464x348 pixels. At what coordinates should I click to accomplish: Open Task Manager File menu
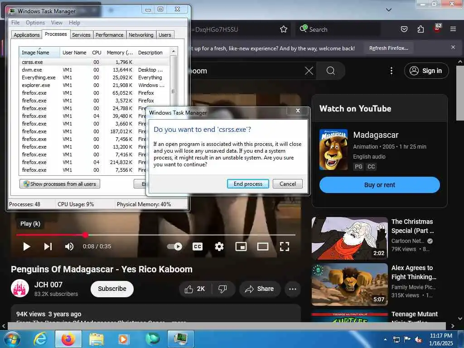15,23
